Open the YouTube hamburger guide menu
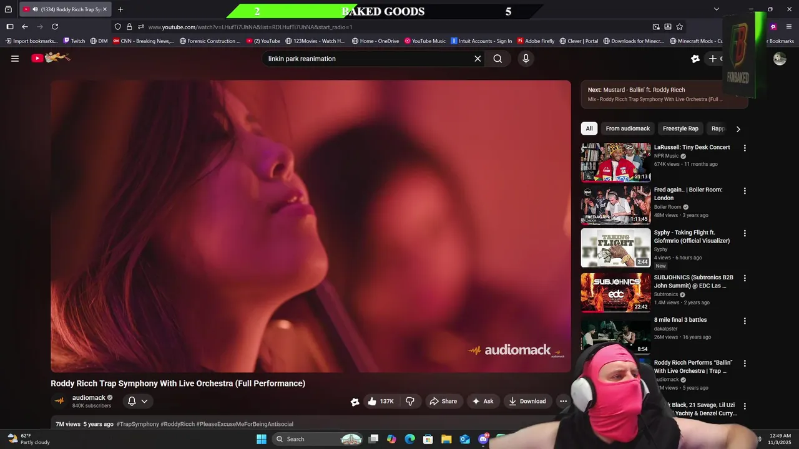799x449 pixels. click(15, 59)
